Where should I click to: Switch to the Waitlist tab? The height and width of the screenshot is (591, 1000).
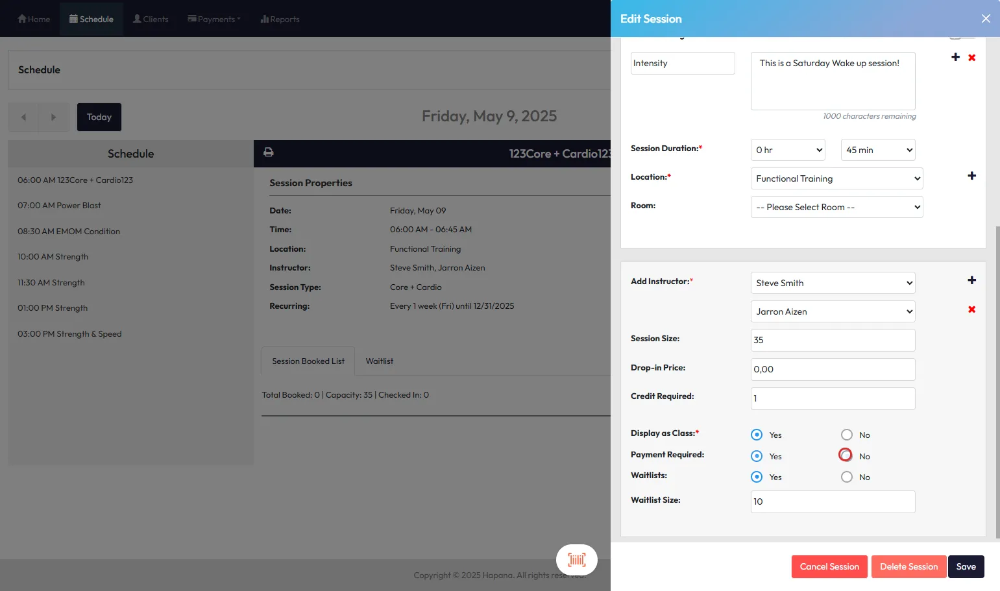pos(379,361)
